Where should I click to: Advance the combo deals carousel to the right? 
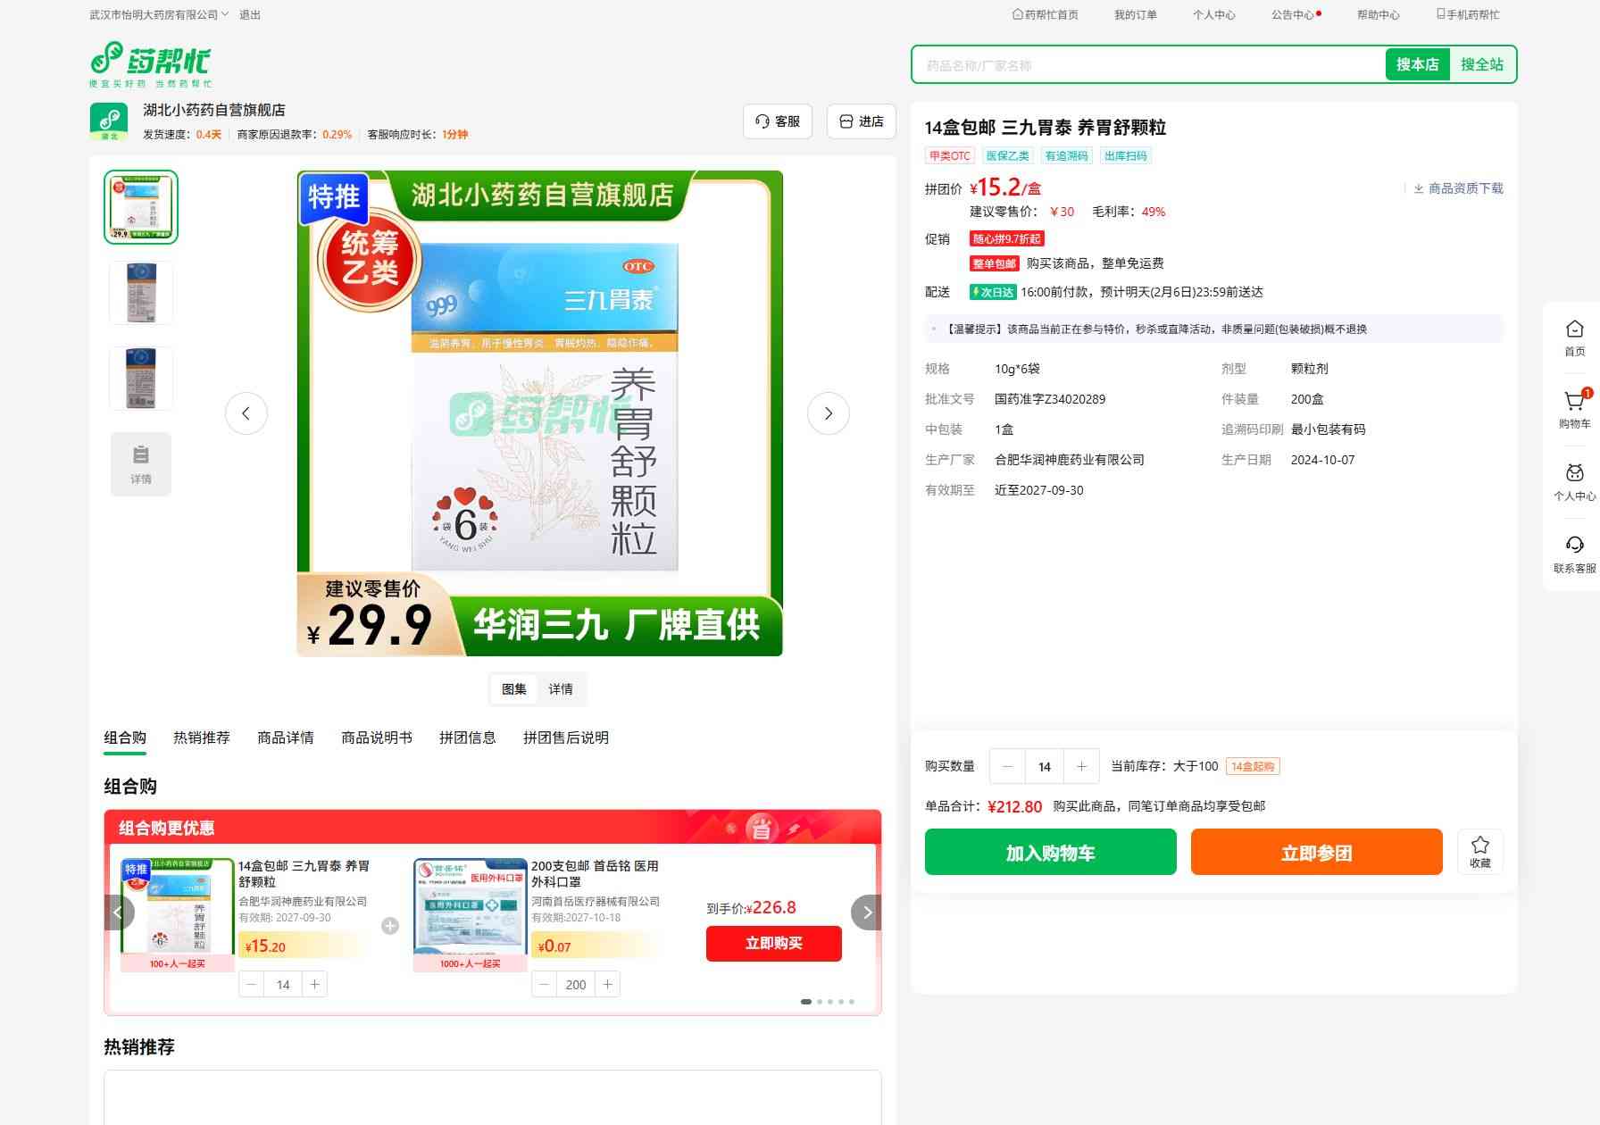tap(866, 912)
